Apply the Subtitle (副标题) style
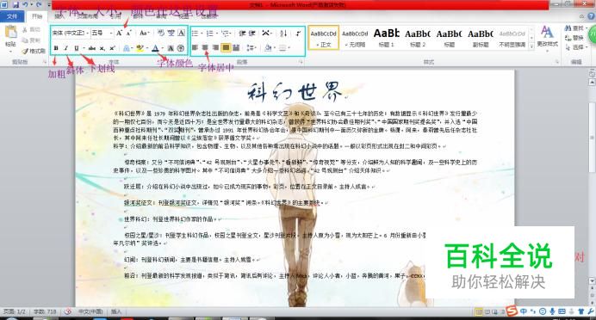Image resolution: width=596 pixels, height=320 pixels. click(x=481, y=38)
